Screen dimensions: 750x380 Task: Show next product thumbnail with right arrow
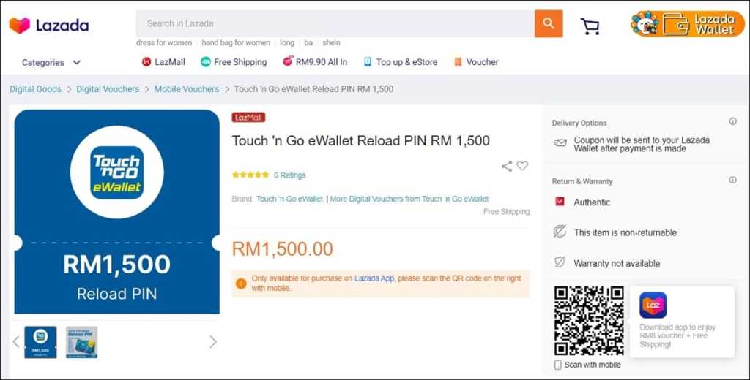pos(213,342)
